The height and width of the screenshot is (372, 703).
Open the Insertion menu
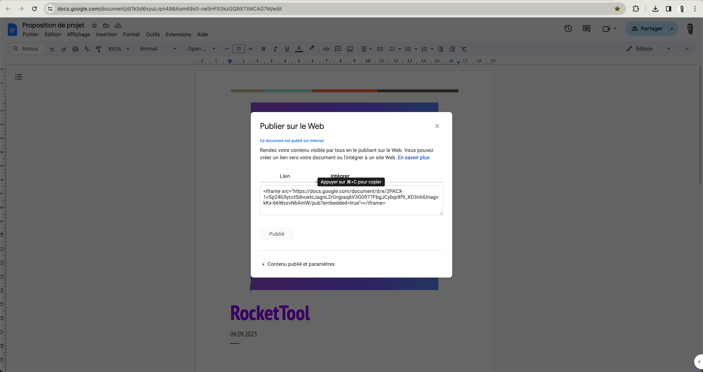click(106, 34)
